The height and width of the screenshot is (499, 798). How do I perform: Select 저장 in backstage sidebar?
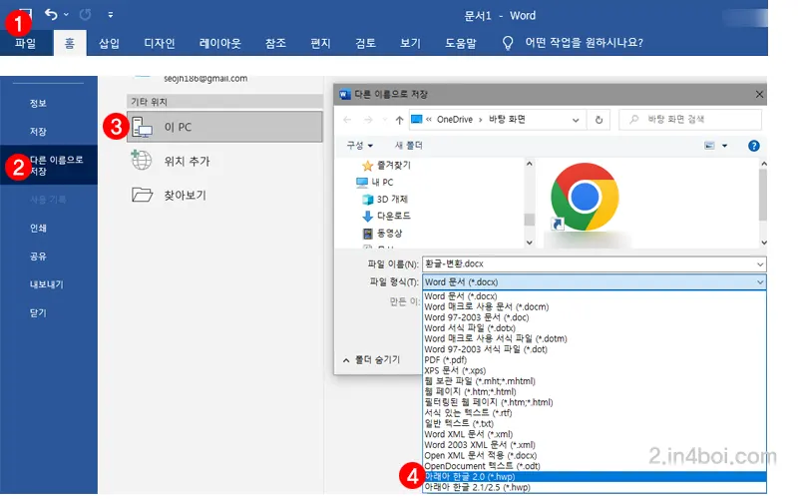click(38, 132)
